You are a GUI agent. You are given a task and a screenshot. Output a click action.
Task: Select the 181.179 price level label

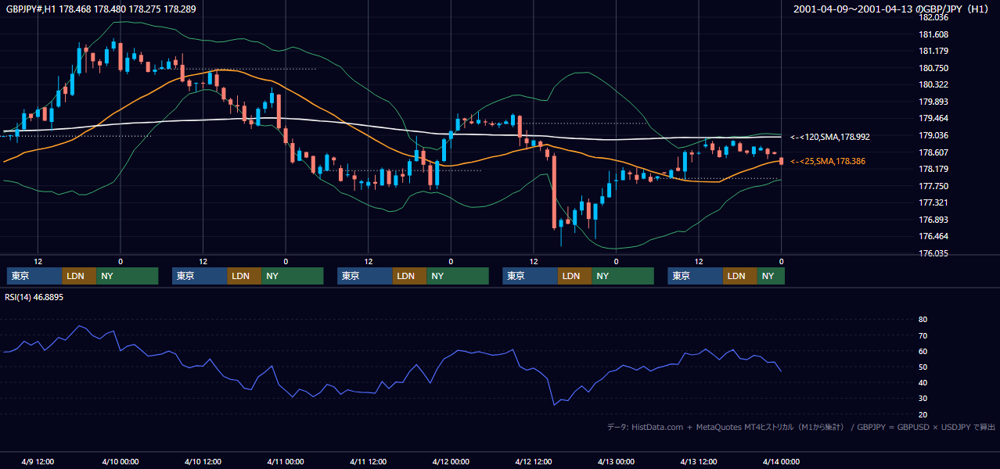(x=933, y=51)
